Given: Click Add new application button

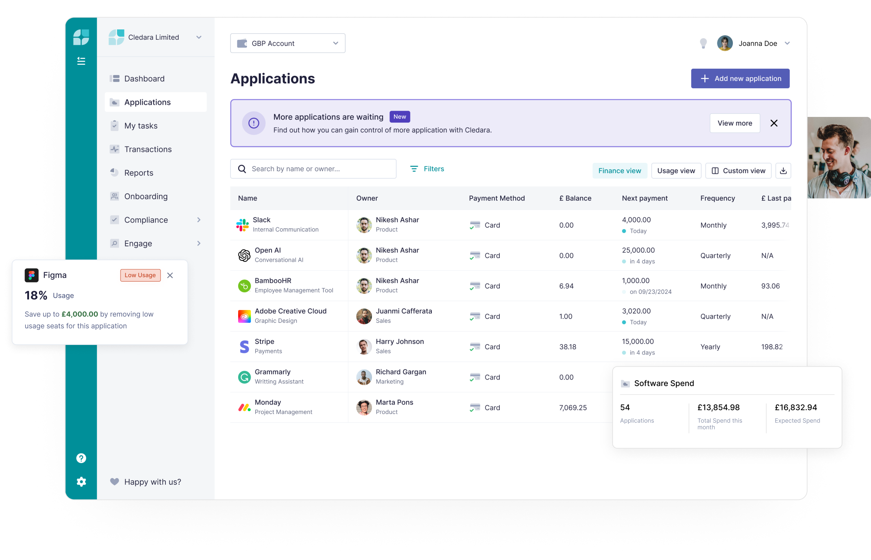Looking at the screenshot, I should 740,78.
